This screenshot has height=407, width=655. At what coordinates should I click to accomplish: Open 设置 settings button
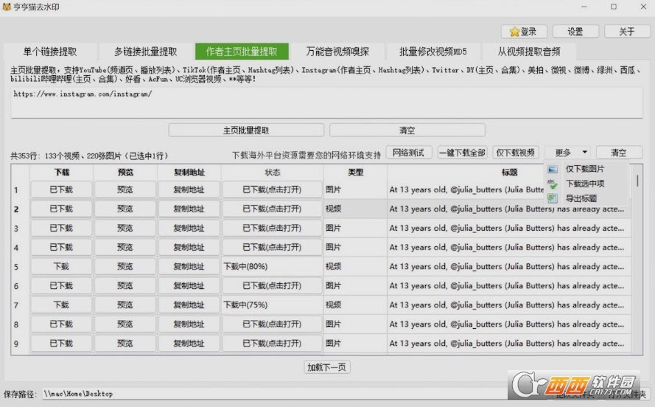(575, 32)
